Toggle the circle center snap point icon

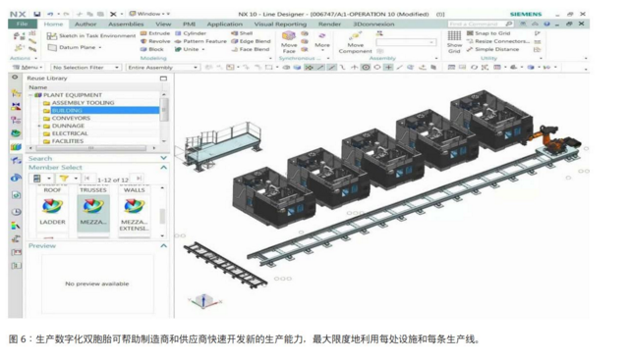point(366,67)
